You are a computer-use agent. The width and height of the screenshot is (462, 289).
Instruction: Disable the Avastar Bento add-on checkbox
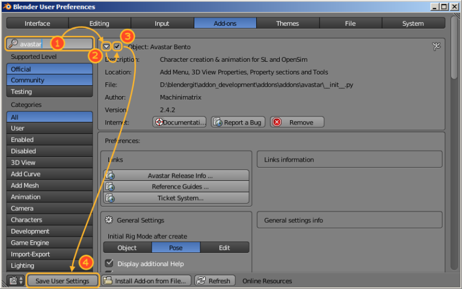click(x=117, y=46)
